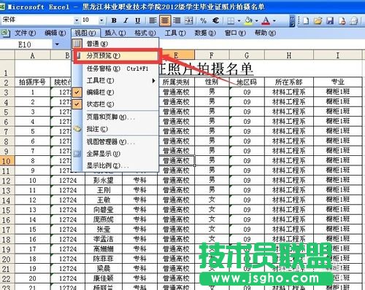Click cell with name 向碧莹
The image size is (365, 290).
click(104, 210)
